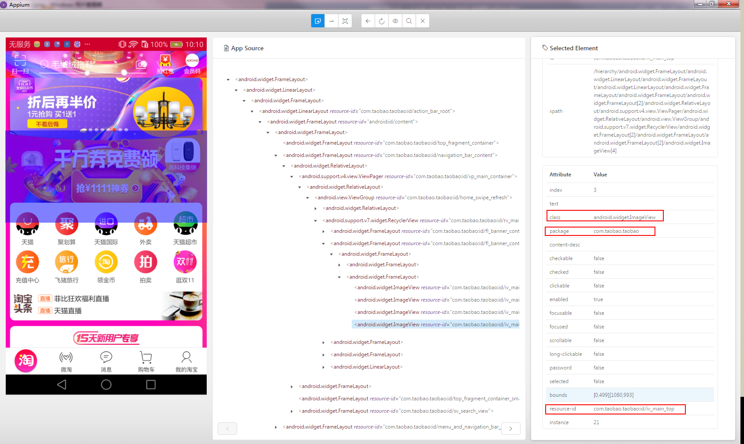Click source pagination right arrow button
744x444 pixels.
(510, 429)
